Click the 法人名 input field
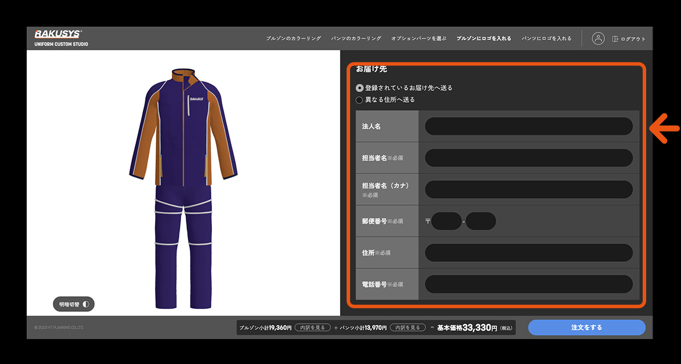 528,126
